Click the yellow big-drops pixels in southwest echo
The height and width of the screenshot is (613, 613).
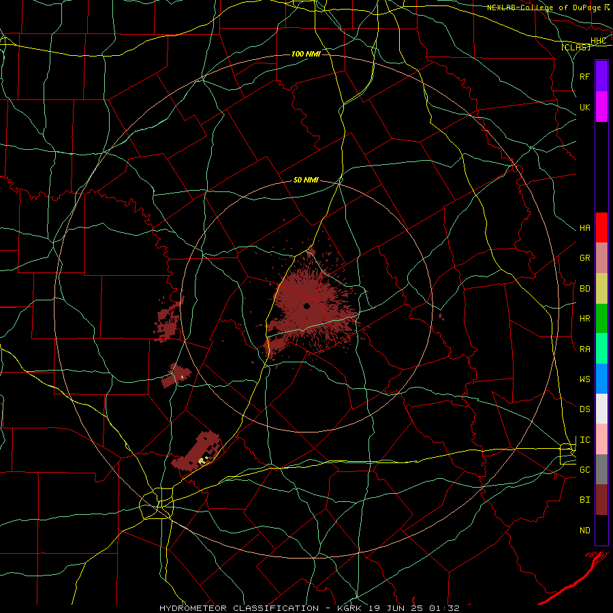pyautogui.click(x=203, y=460)
